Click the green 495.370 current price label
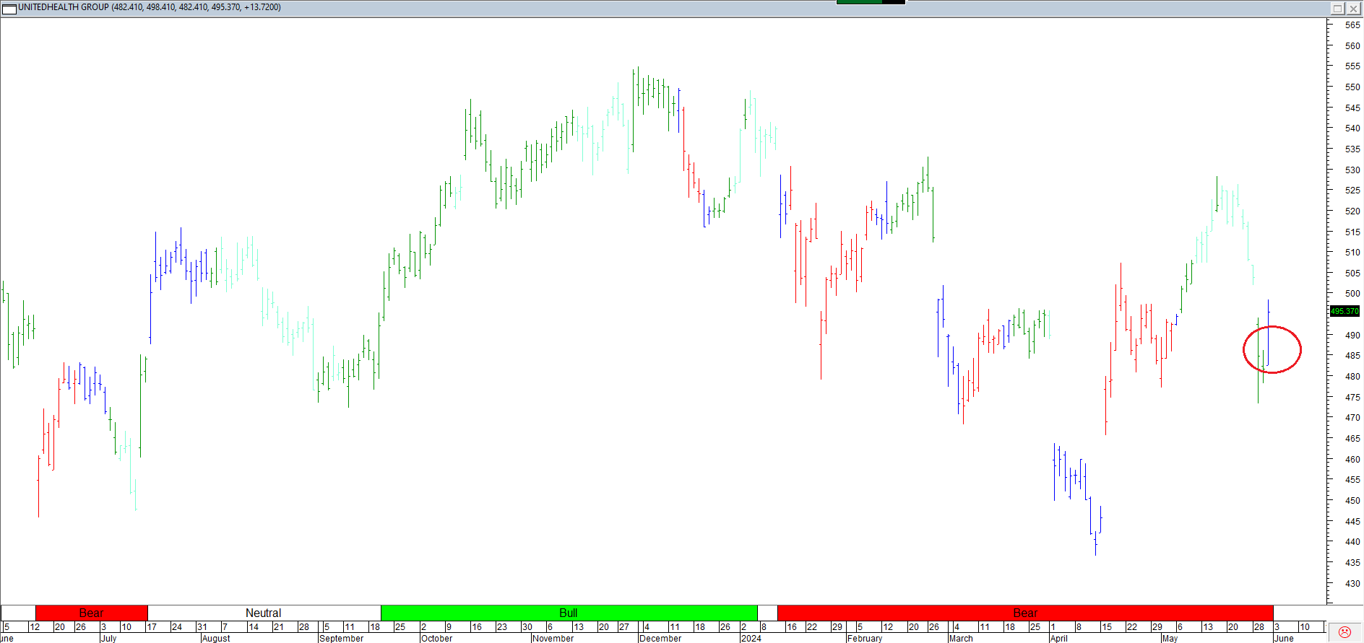The image size is (1364, 643). pyautogui.click(x=1344, y=311)
